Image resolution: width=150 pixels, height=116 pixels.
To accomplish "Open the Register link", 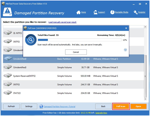I will tap(142, 12).
